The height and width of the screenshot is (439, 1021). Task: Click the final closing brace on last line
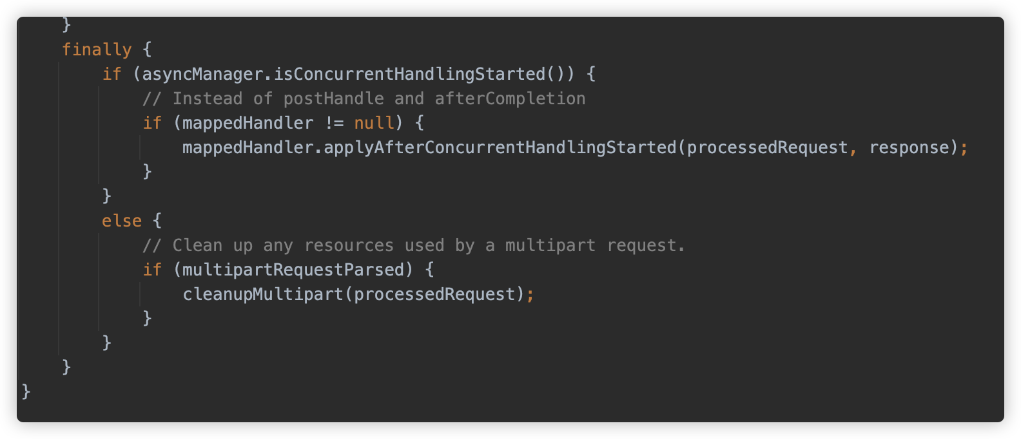click(26, 391)
